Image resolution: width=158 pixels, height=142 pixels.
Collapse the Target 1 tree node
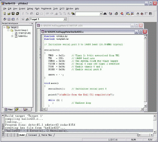[5, 27]
